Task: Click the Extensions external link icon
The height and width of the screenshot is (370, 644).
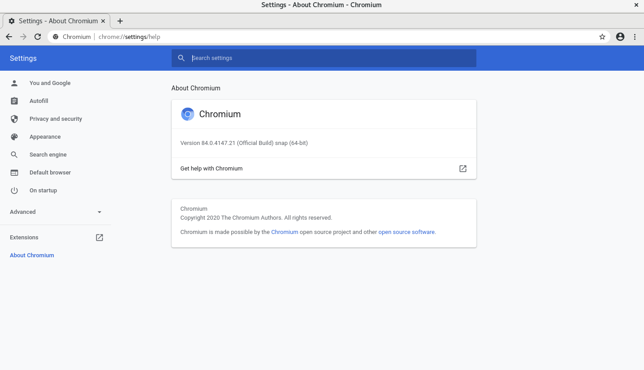Action: [x=99, y=238]
